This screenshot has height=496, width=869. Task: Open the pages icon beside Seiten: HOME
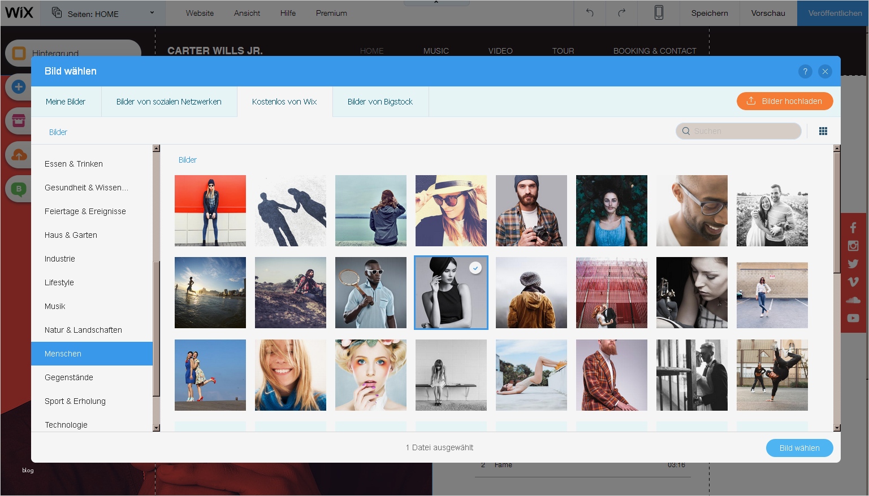(x=57, y=12)
